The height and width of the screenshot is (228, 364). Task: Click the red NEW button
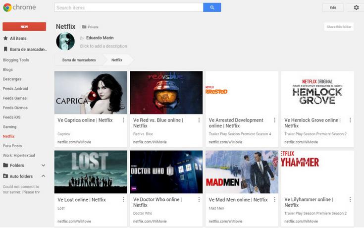tap(24, 26)
